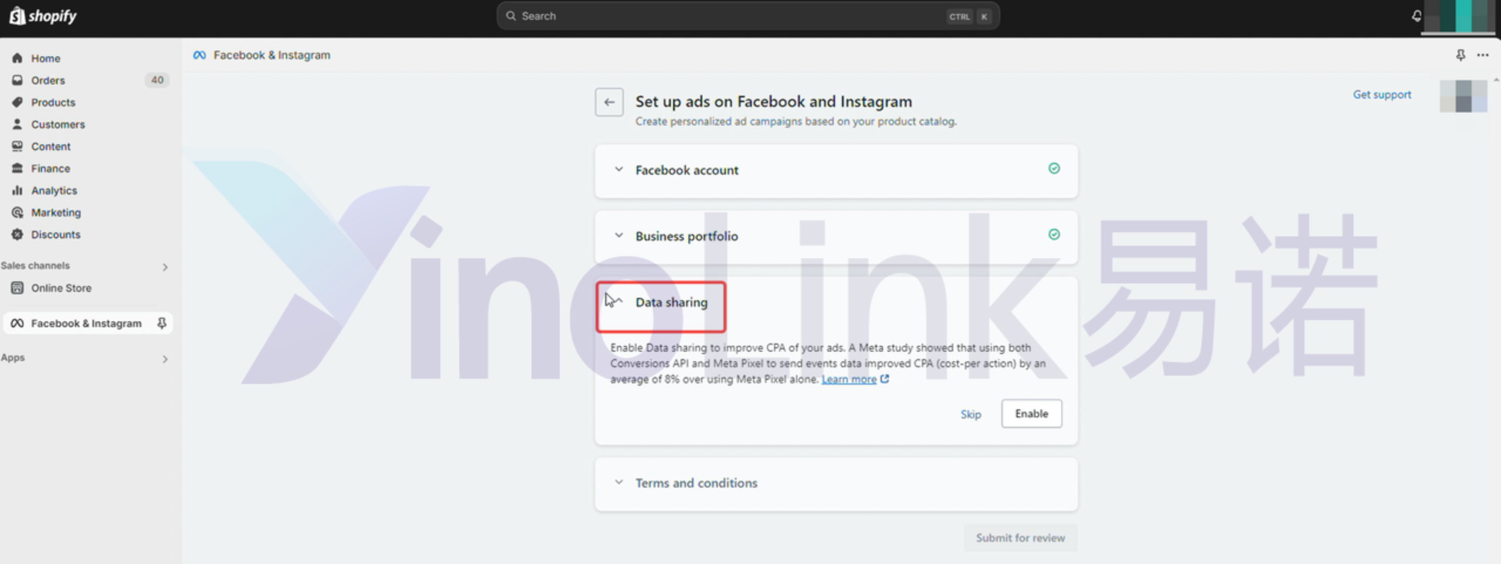This screenshot has height=564, width=1501.
Task: Open the notifications bell
Action: [x=1416, y=16]
